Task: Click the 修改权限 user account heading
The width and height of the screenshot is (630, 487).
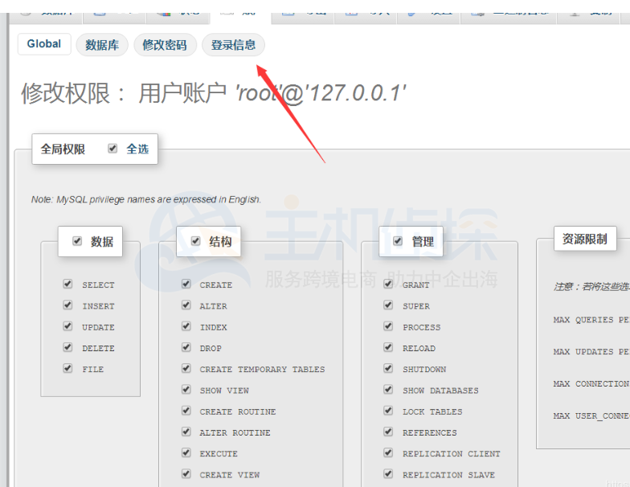Action: click(x=214, y=93)
